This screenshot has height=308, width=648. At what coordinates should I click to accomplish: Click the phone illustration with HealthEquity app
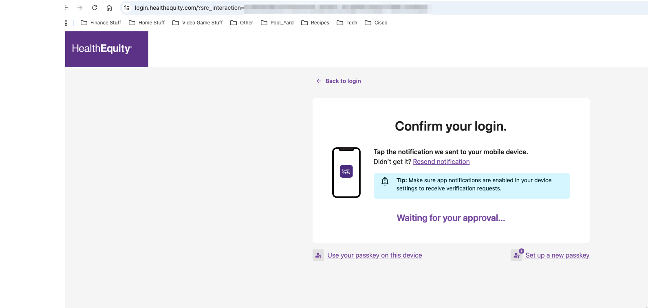coord(346,173)
